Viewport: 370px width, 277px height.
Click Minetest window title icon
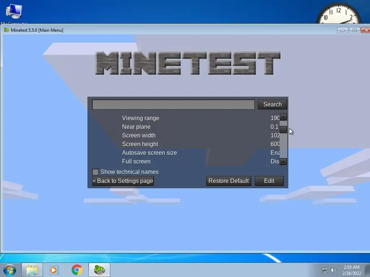coord(7,30)
